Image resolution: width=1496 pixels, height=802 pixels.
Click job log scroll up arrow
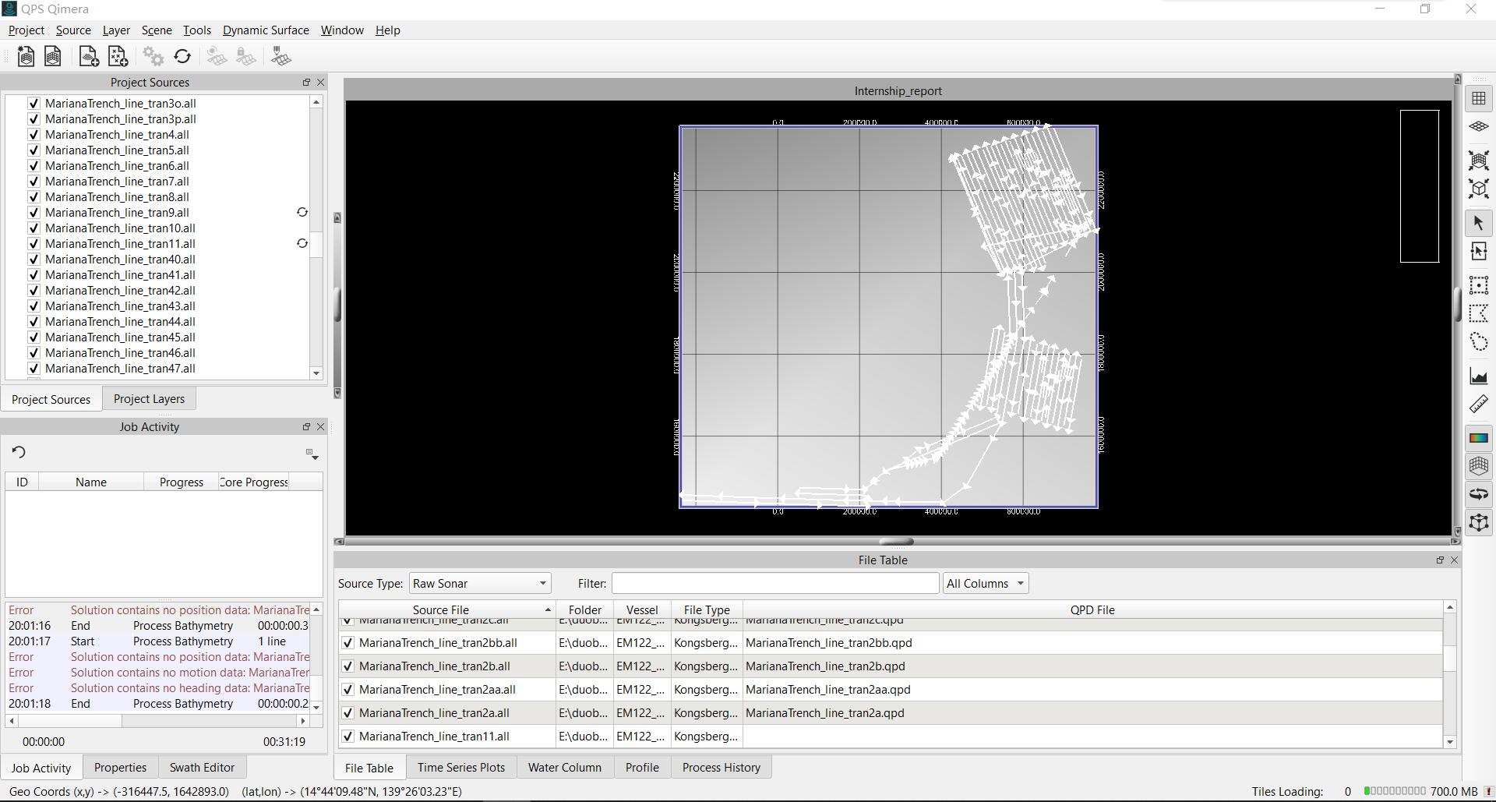click(x=316, y=609)
